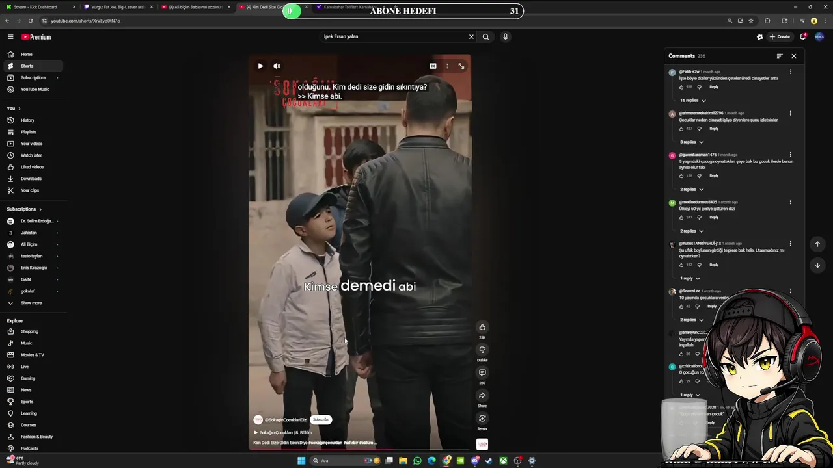
Task: Select Shorts in sidebar
Action: (x=33, y=66)
